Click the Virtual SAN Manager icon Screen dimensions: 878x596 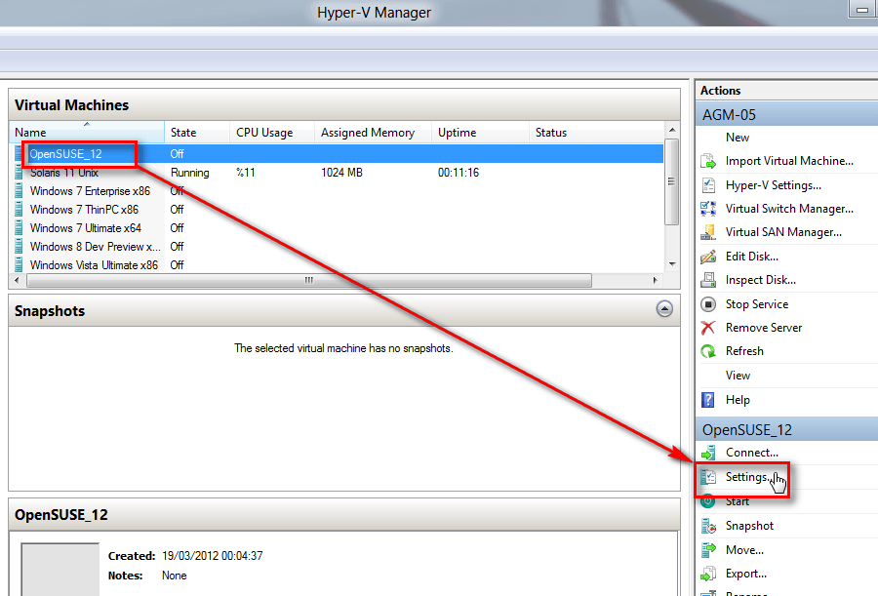708,232
